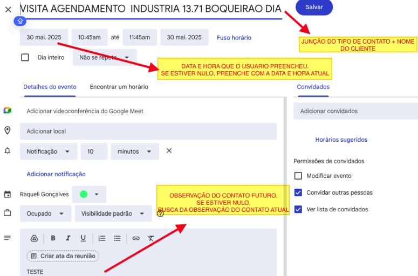Toggle underline formatting
This screenshot has width=418, height=276.
tap(83, 238)
